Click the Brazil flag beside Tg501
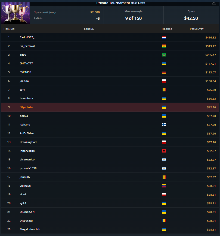 (x=164, y=55)
